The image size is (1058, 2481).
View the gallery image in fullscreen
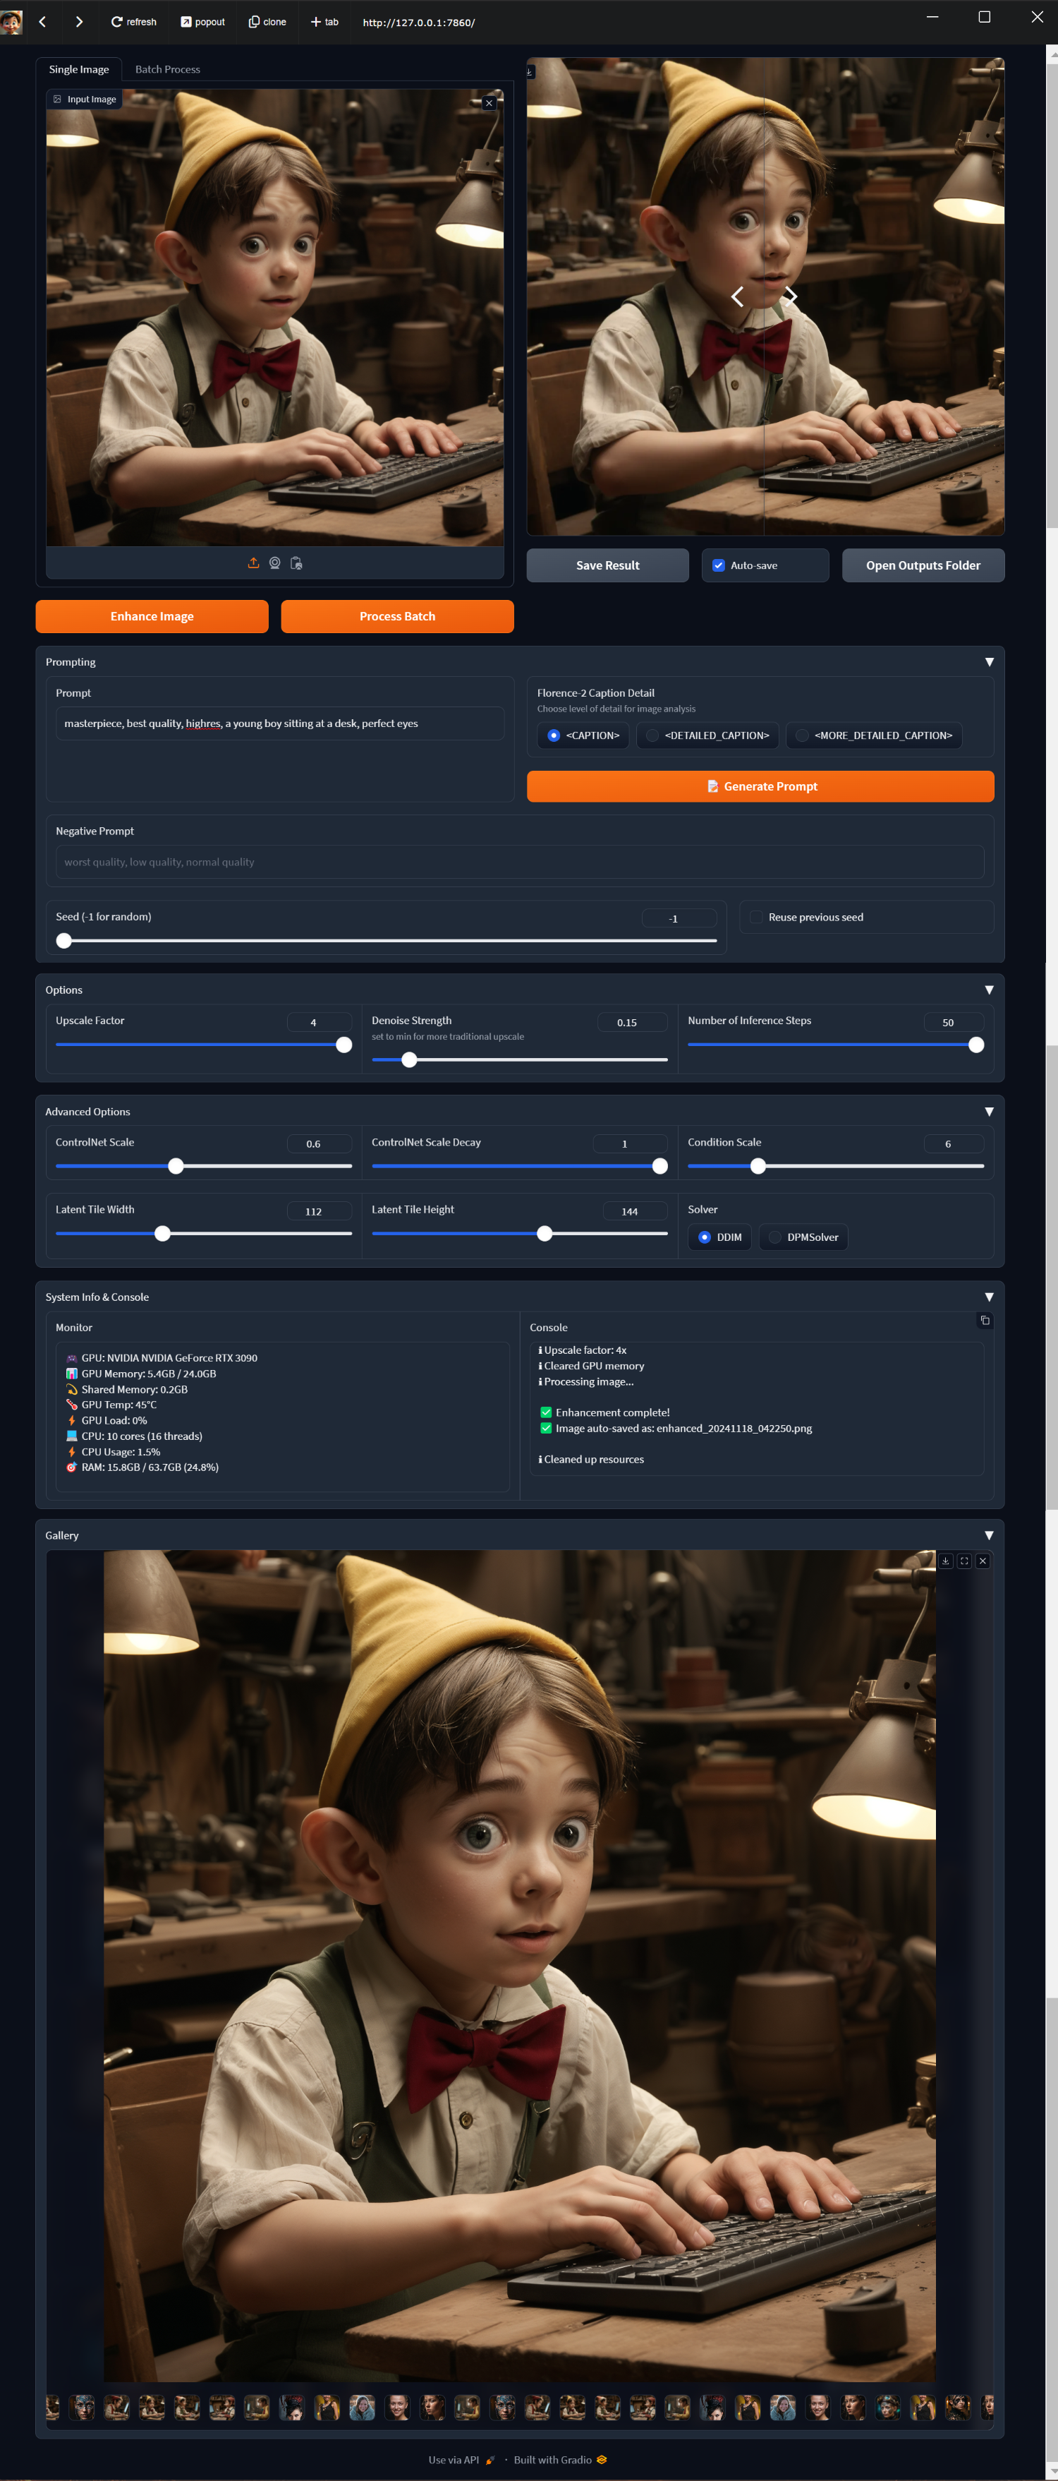tap(963, 1561)
